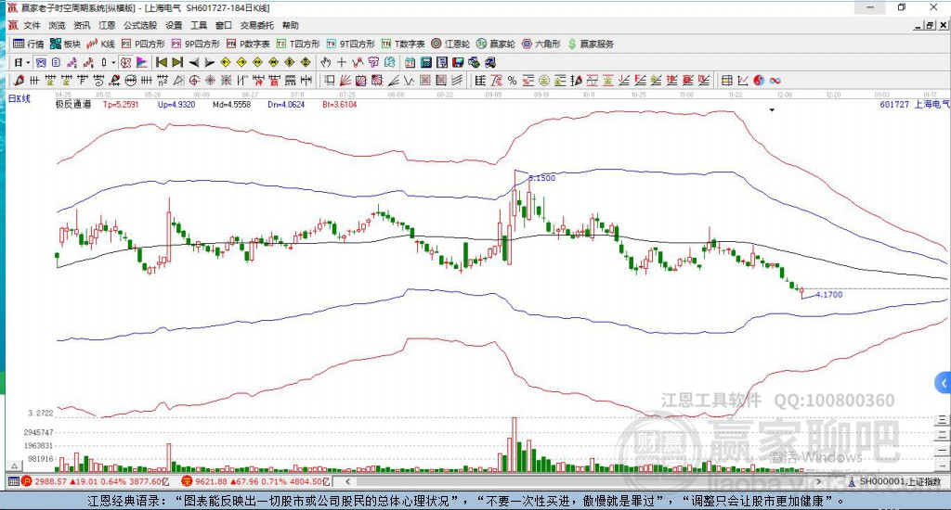Open the 江恩 menu
Screen dimensions: 951x510
click(107, 25)
